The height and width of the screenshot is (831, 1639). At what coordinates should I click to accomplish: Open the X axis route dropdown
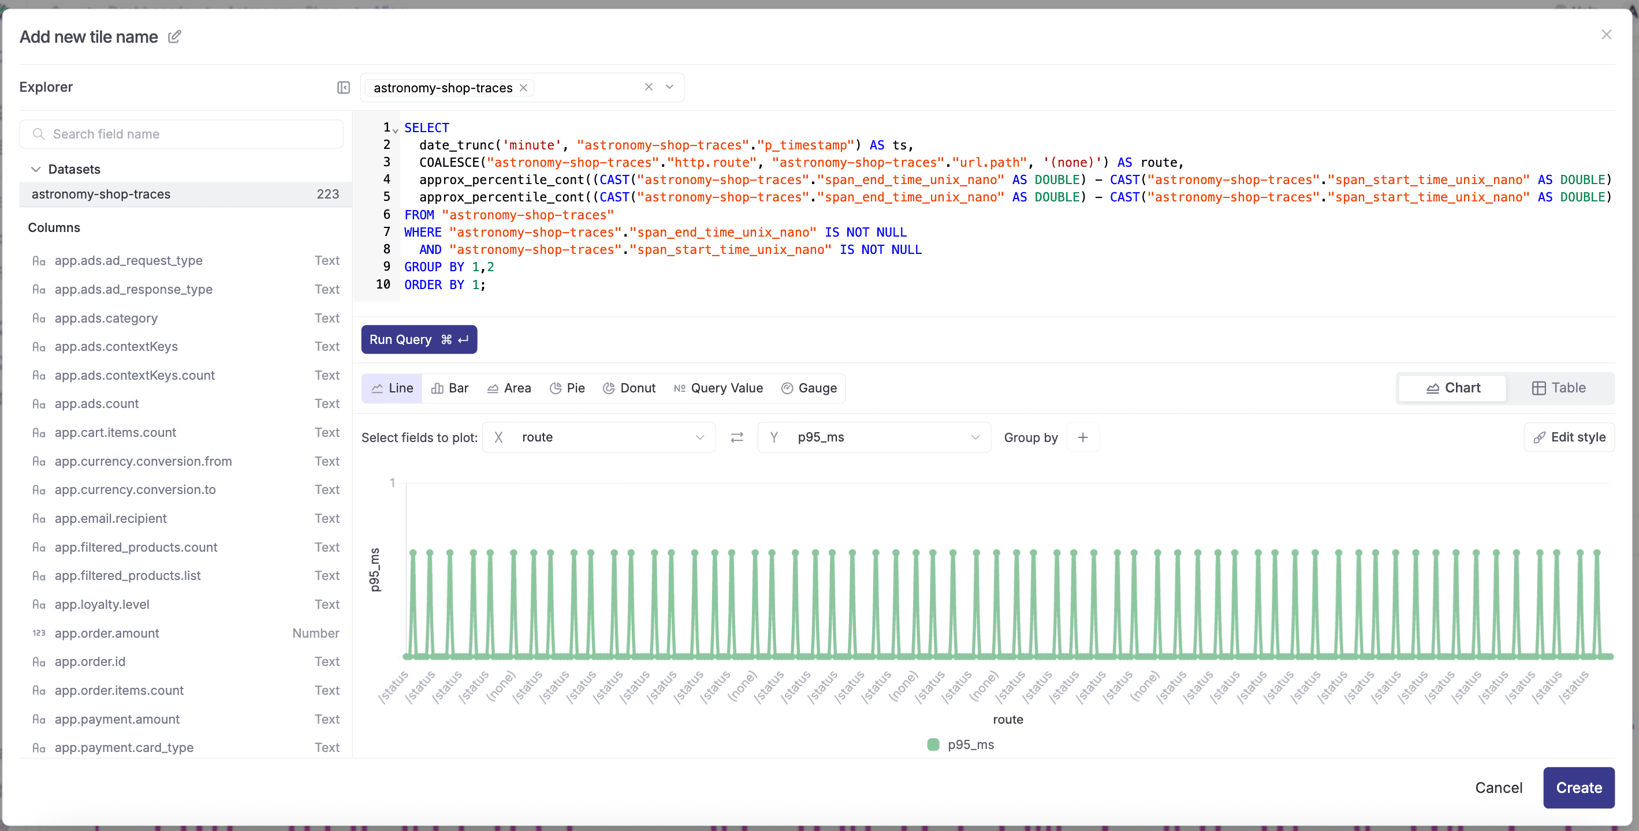point(599,437)
